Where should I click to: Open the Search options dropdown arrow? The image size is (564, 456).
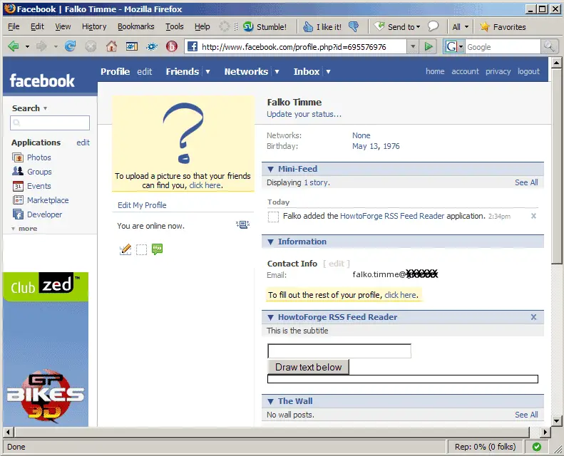tap(46, 108)
